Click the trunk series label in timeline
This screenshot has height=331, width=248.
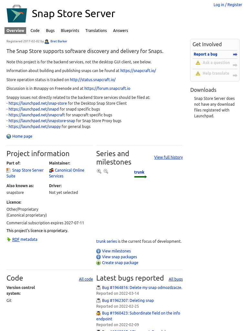click(x=139, y=172)
